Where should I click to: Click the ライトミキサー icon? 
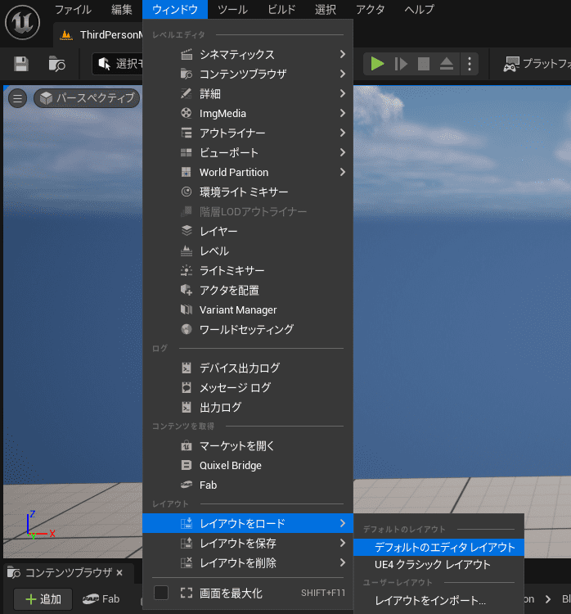coord(187,270)
